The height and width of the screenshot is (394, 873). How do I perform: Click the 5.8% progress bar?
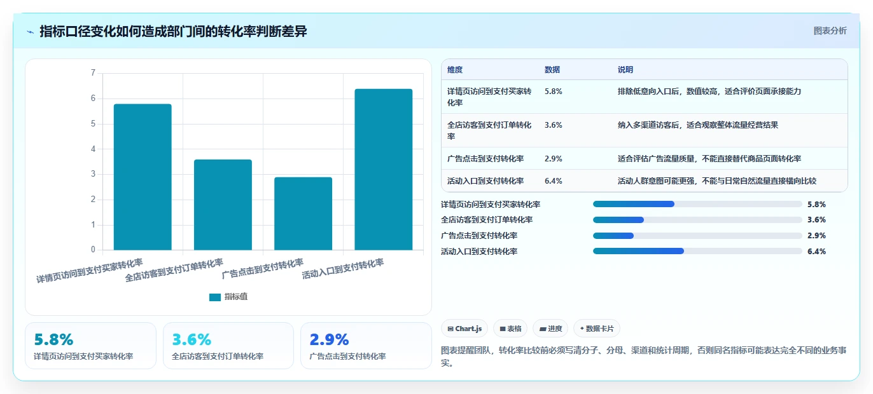pos(697,204)
